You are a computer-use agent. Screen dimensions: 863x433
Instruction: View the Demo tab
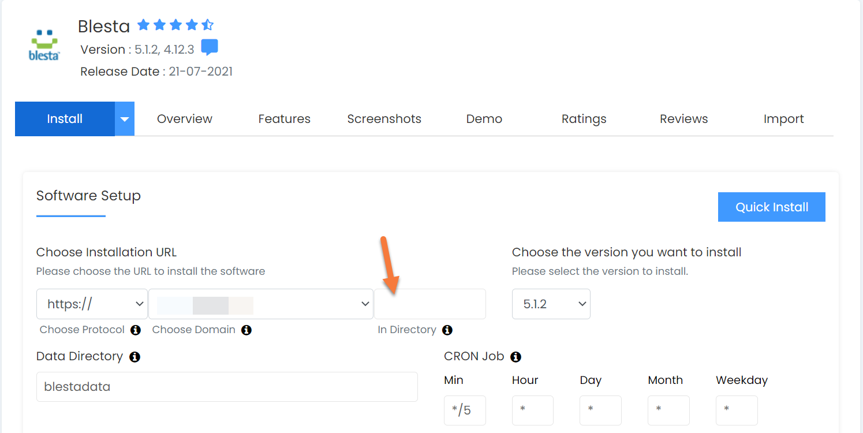[x=484, y=118]
